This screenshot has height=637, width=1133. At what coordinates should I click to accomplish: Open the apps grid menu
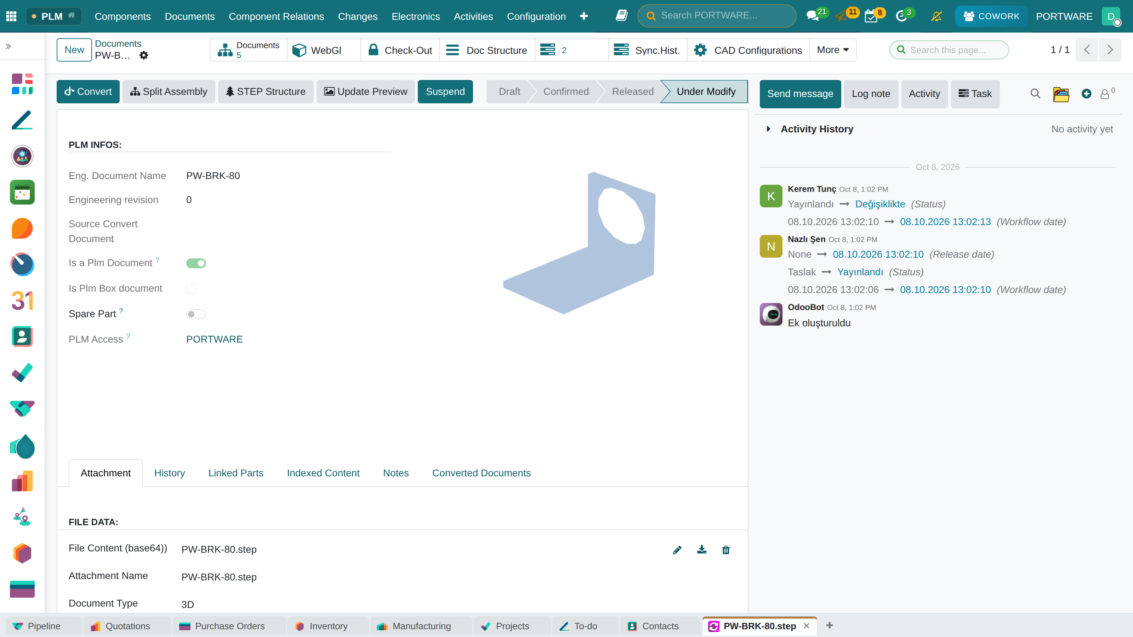(x=11, y=16)
